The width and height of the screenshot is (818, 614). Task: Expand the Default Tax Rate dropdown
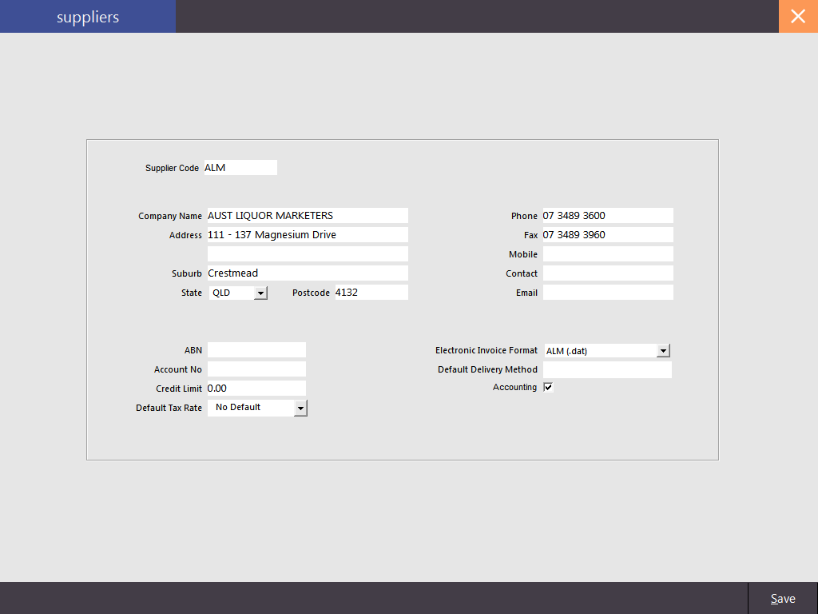[300, 408]
